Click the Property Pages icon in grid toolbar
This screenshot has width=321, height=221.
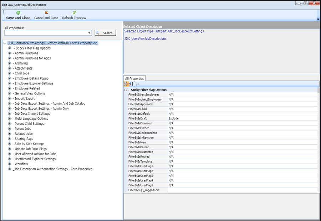click(x=137, y=84)
